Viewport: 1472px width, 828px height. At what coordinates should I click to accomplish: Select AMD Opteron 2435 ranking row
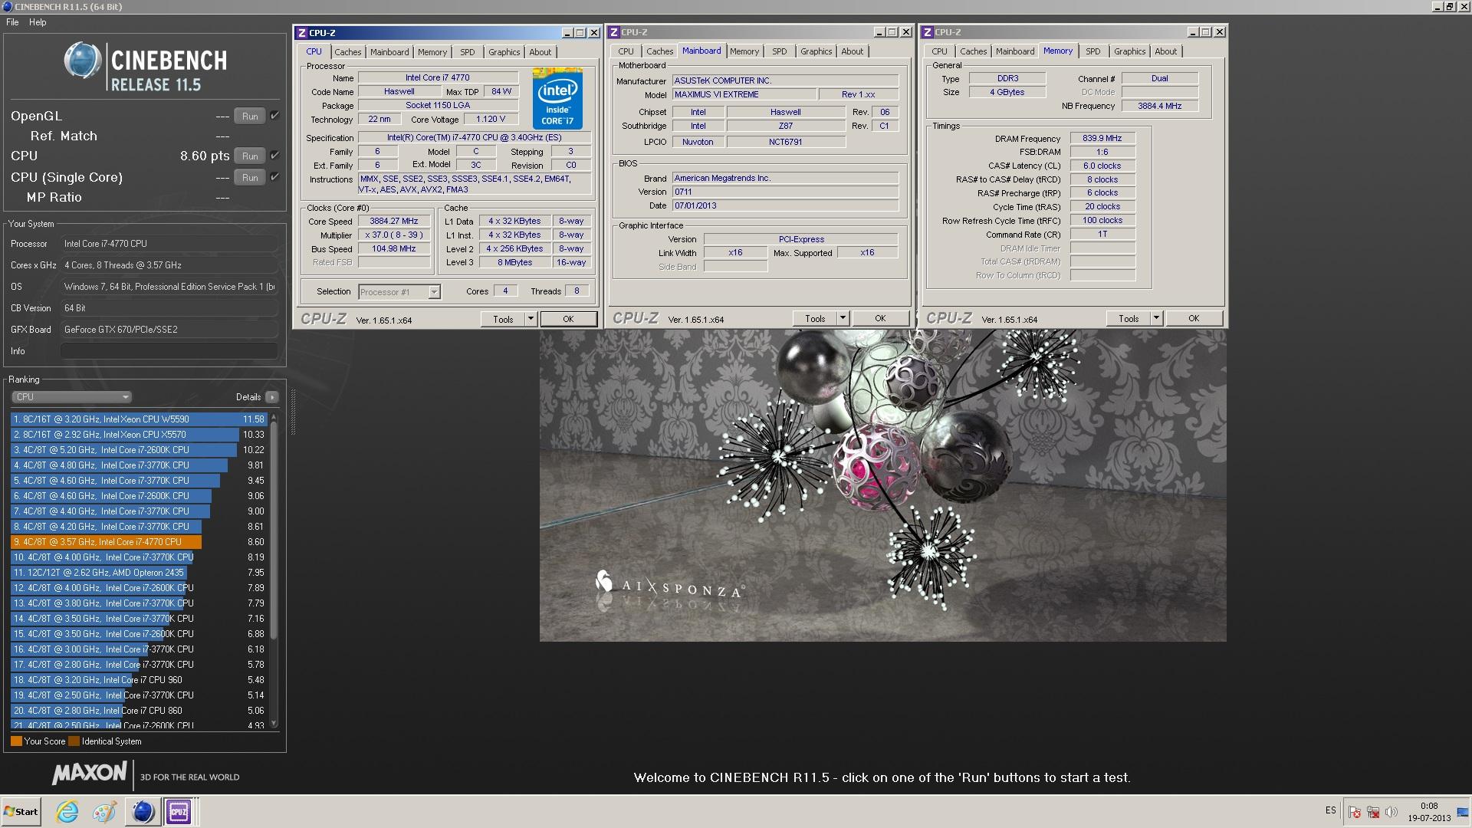(138, 573)
